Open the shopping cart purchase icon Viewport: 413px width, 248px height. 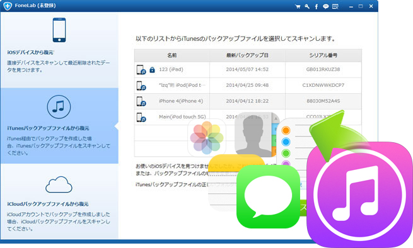tap(298, 6)
